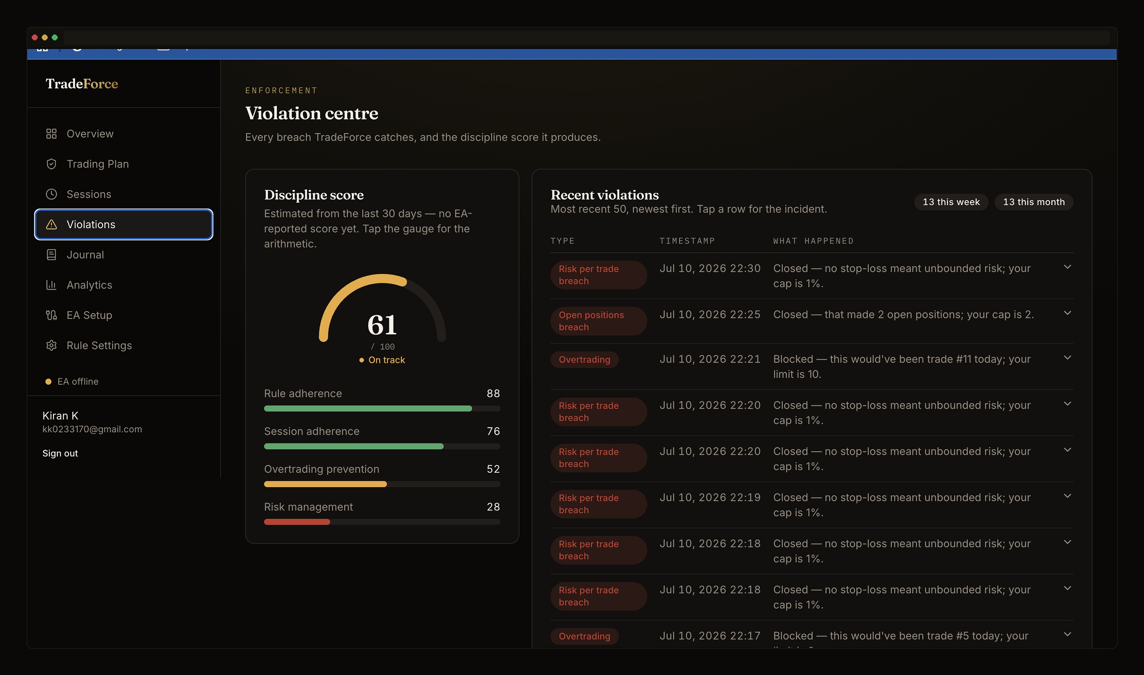Click the Risk management progress bar
This screenshot has width=1144, height=675.
coord(382,522)
